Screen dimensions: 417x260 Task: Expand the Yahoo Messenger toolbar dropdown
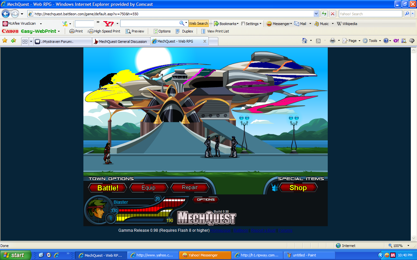click(291, 24)
